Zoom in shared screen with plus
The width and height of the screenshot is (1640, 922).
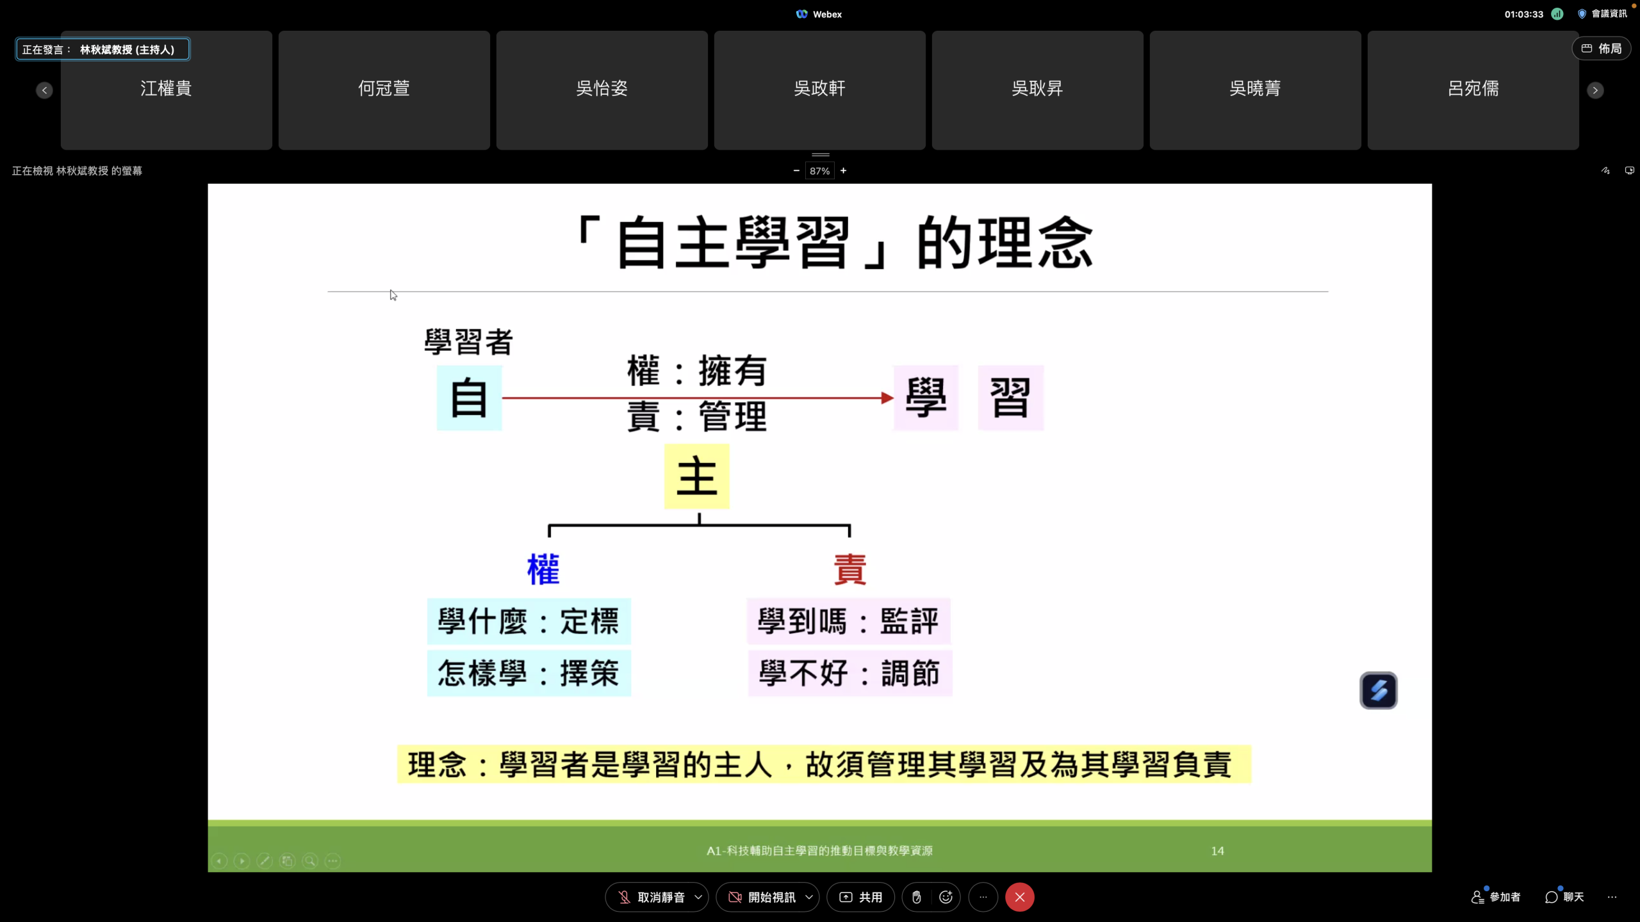843,170
